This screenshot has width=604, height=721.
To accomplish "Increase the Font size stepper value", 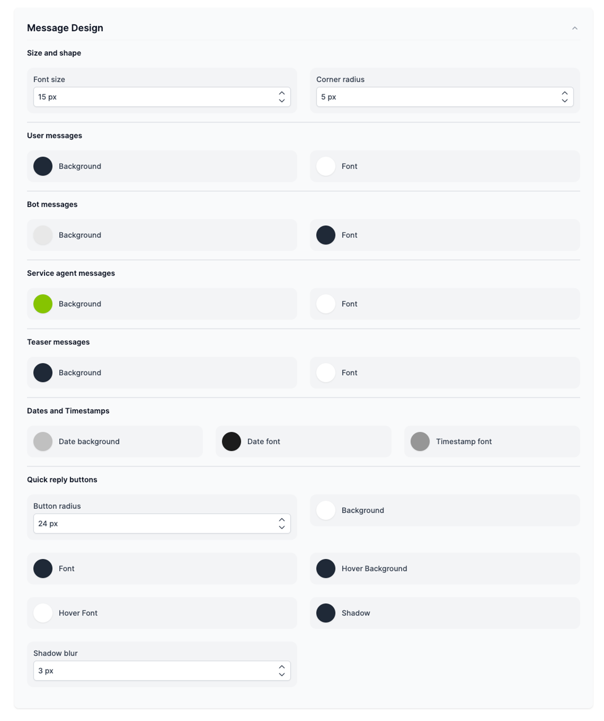I will [282, 93].
